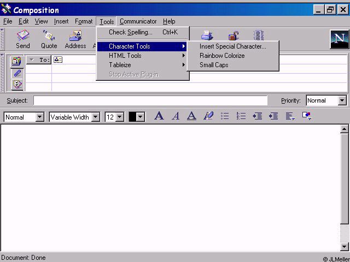Viewport: 350px width, 262px height.
Task: Click the black font color swatch
Action: (132, 117)
